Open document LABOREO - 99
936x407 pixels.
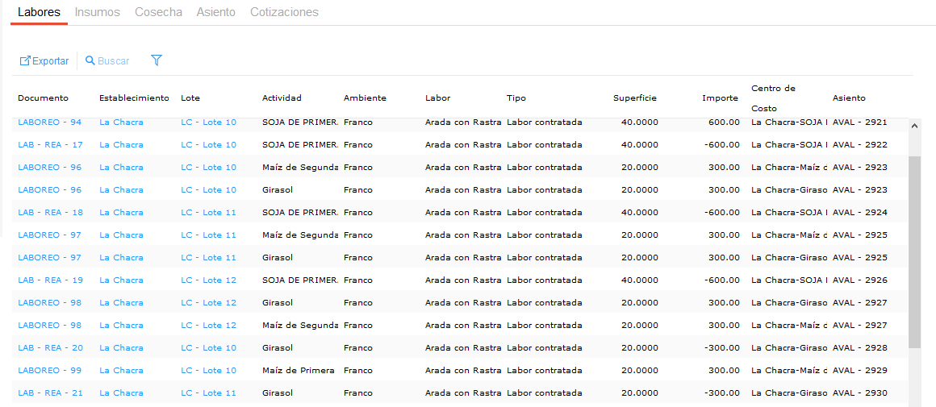49,371
